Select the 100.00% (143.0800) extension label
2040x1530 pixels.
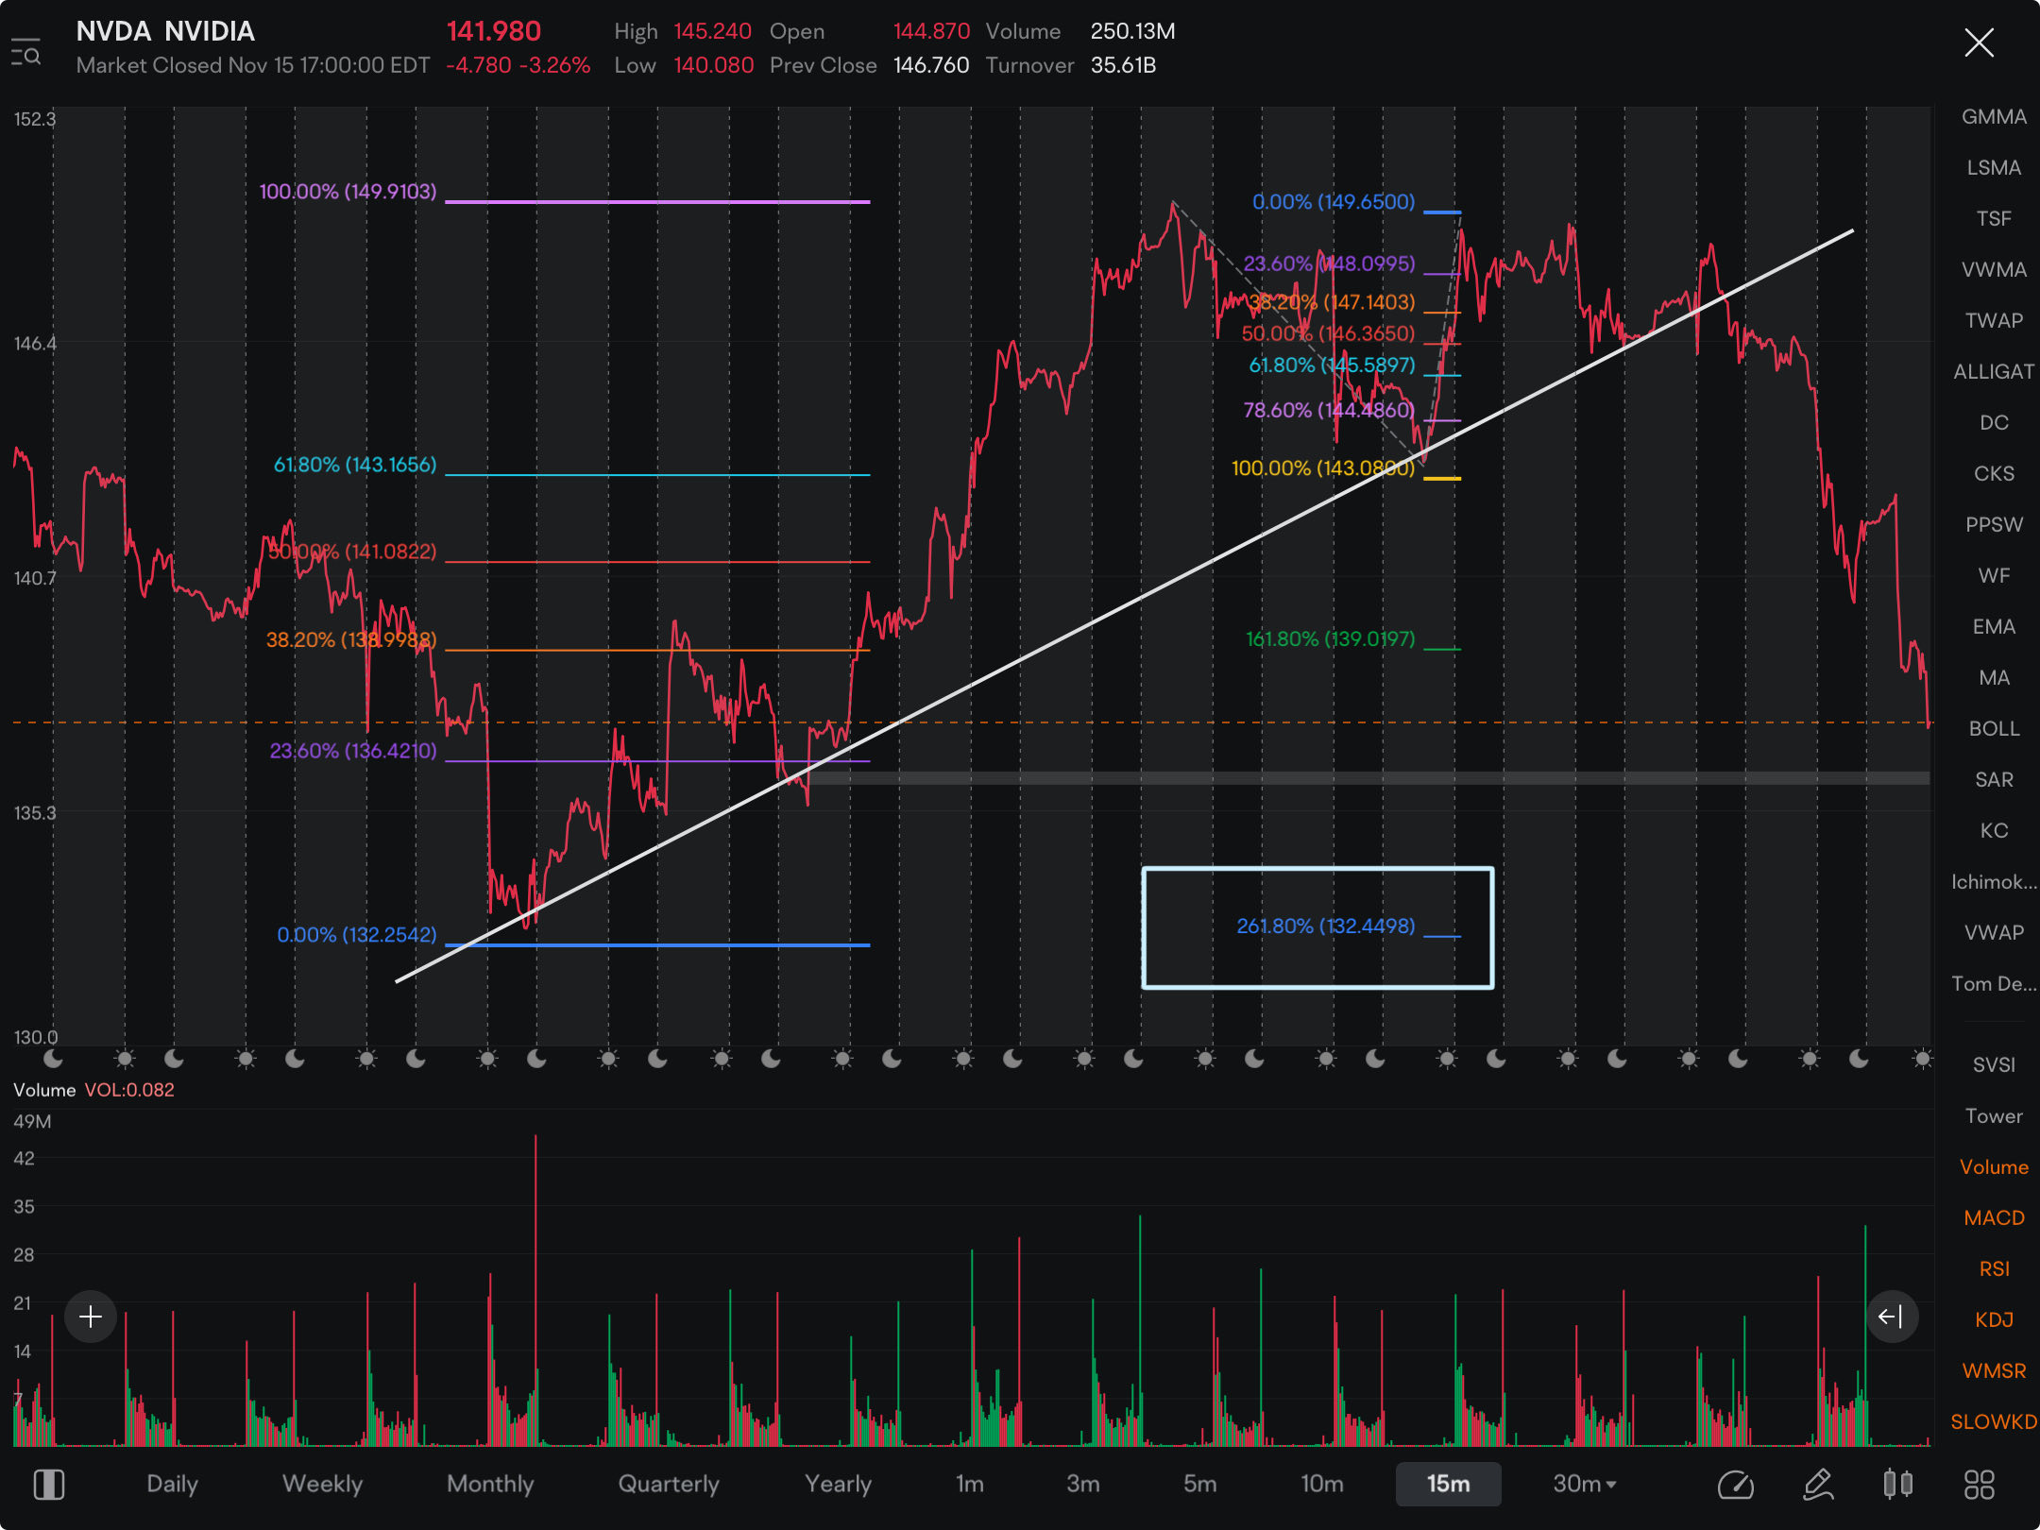(1323, 468)
